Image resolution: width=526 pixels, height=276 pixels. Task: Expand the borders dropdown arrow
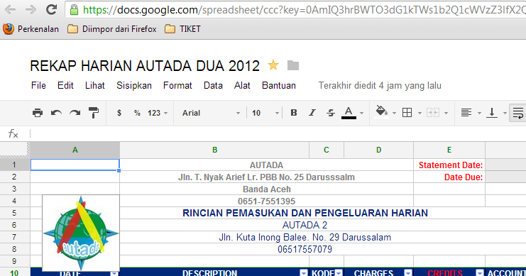(420, 114)
